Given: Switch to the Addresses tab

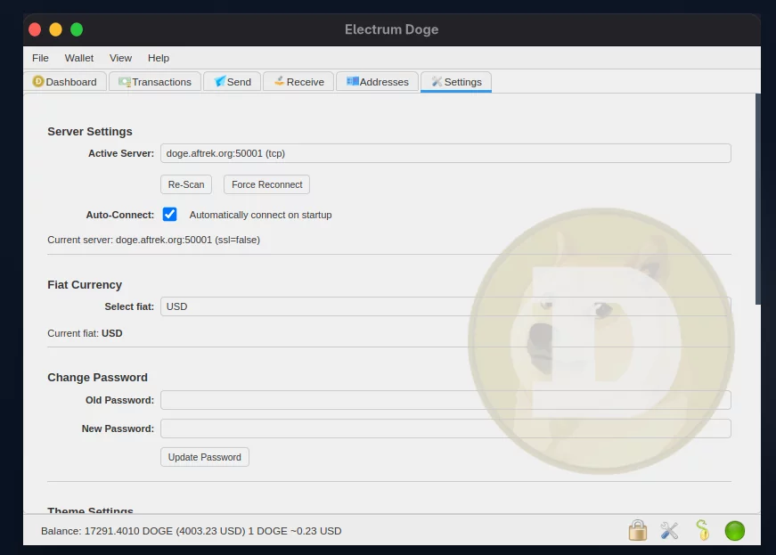Looking at the screenshot, I should [x=377, y=82].
